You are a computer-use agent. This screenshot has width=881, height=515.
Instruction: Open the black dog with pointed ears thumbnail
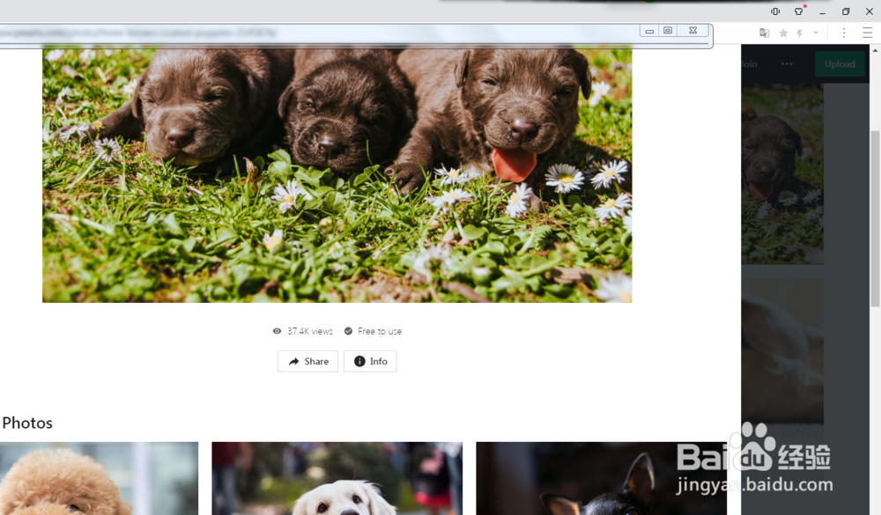pyautogui.click(x=601, y=479)
